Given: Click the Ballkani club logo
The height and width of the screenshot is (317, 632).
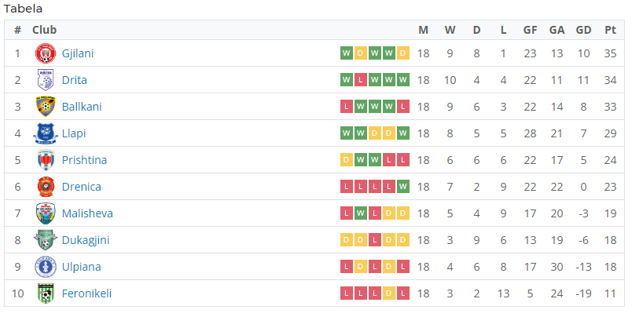Looking at the screenshot, I should click(x=46, y=107).
